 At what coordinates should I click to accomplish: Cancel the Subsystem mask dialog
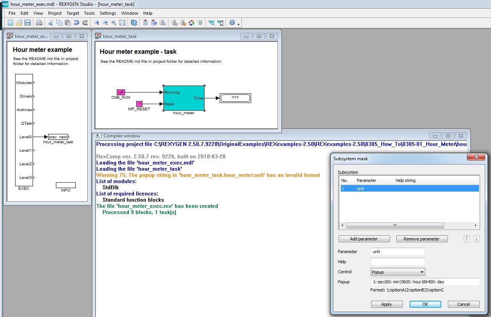pos(463,304)
